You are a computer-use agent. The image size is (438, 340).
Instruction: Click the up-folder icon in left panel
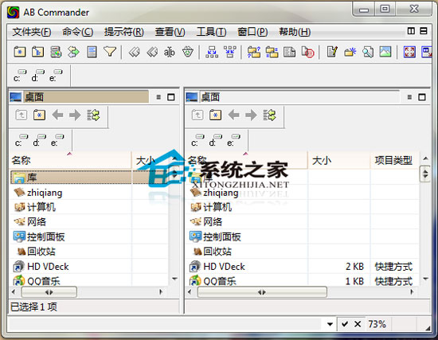click(22, 115)
